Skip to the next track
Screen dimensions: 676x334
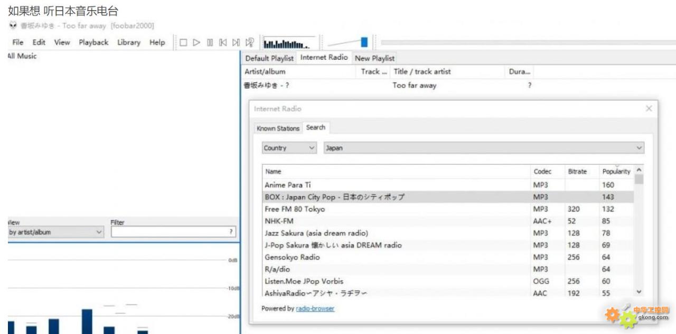pos(236,43)
